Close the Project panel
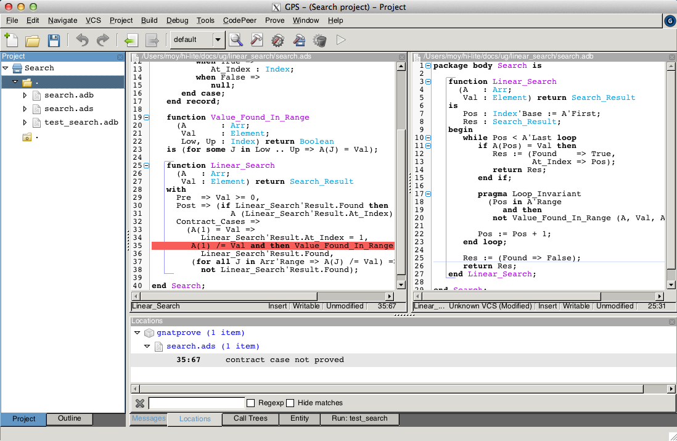This screenshot has height=441, width=677. tap(120, 57)
